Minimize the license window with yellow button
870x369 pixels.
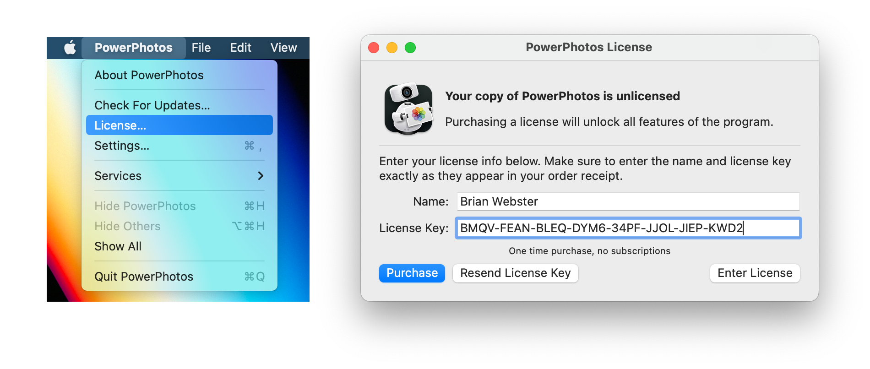pyautogui.click(x=392, y=48)
